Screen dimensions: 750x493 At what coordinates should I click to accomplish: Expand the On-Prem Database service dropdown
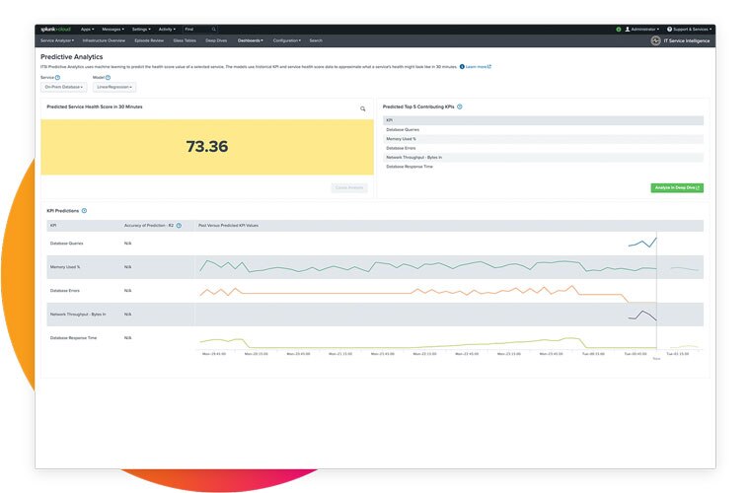[64, 87]
